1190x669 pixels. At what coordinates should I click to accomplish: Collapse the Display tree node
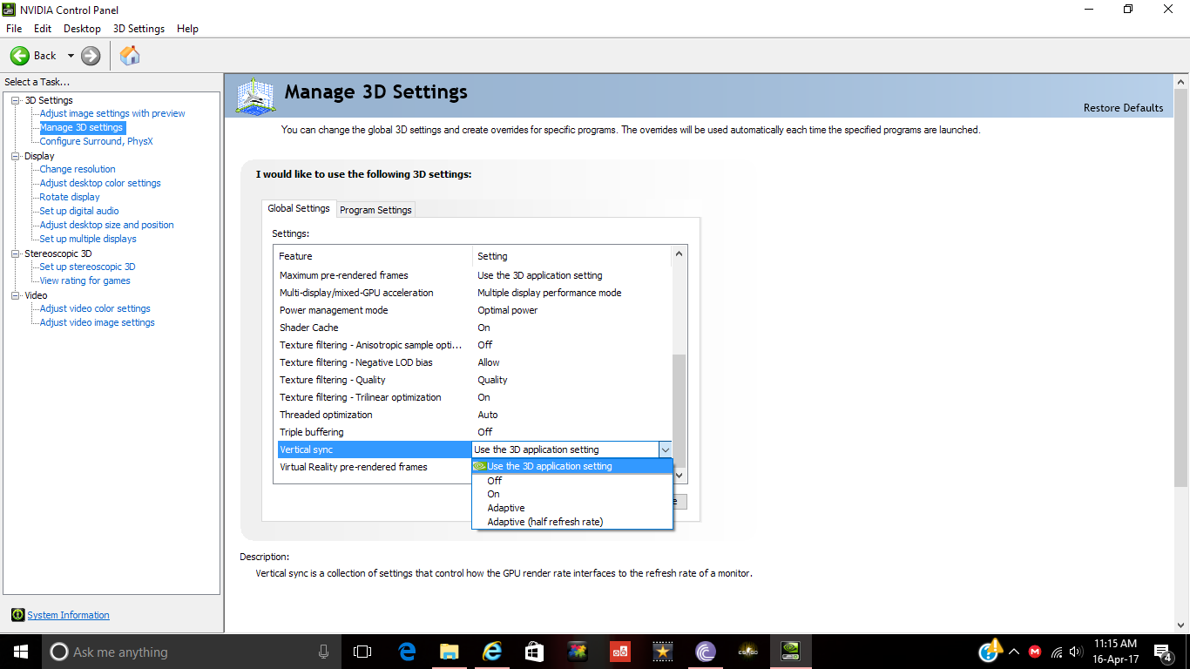15,156
